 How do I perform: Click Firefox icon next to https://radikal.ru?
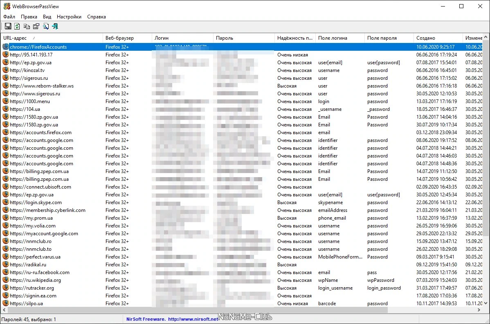tap(6, 264)
